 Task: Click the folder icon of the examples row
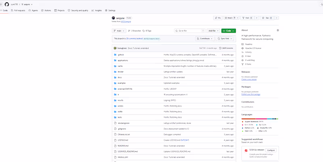(x=115, y=83)
